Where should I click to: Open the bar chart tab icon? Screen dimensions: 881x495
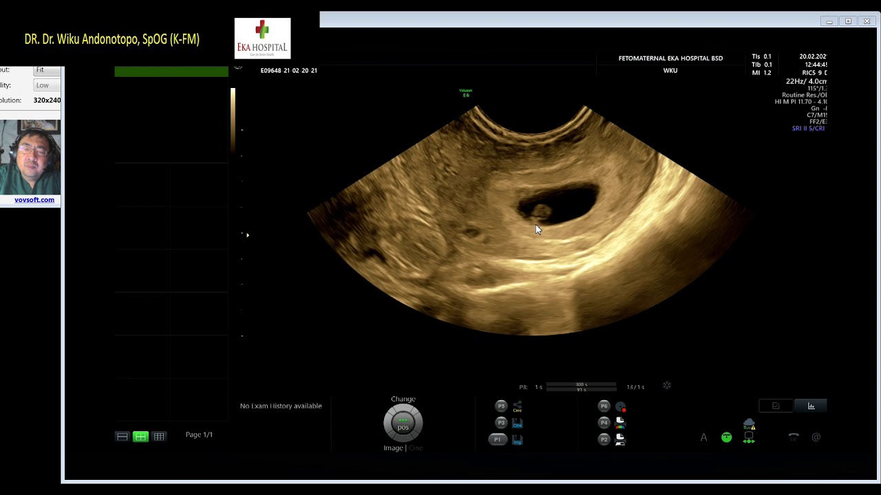(x=811, y=406)
